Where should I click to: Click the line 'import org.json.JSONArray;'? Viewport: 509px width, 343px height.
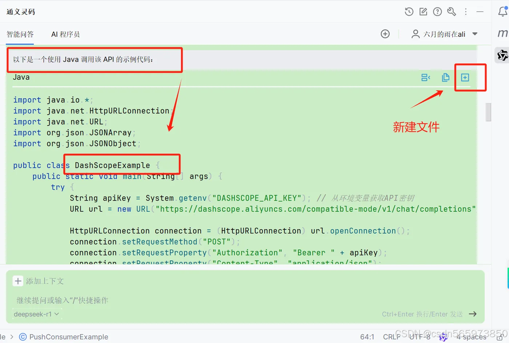click(x=74, y=133)
